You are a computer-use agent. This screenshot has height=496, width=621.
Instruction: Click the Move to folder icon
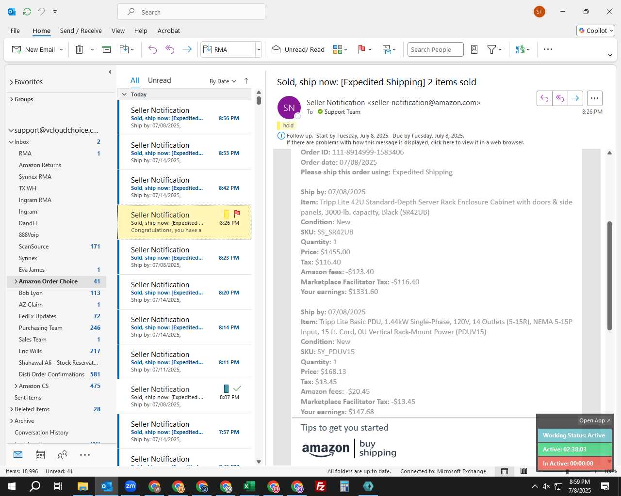(x=124, y=49)
